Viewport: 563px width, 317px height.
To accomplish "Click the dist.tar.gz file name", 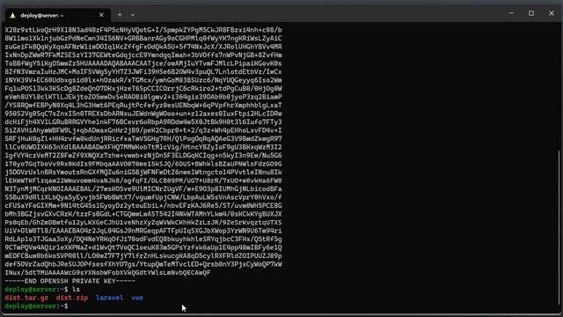I will (26, 298).
